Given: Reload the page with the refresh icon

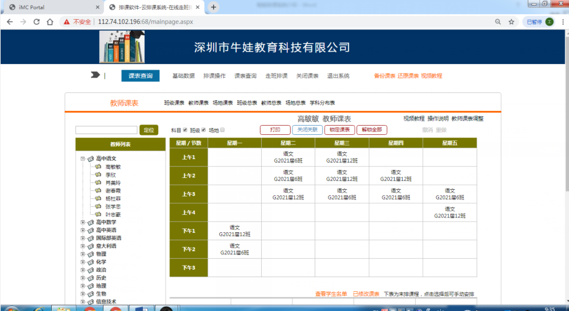Looking at the screenshot, I should [36, 22].
